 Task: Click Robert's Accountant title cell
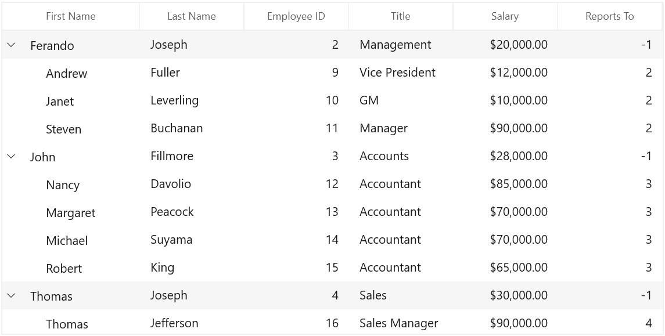pos(401,268)
